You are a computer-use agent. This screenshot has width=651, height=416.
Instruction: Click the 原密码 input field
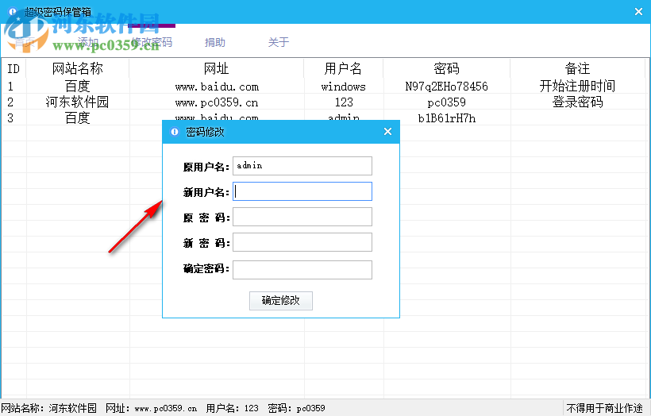click(302, 217)
